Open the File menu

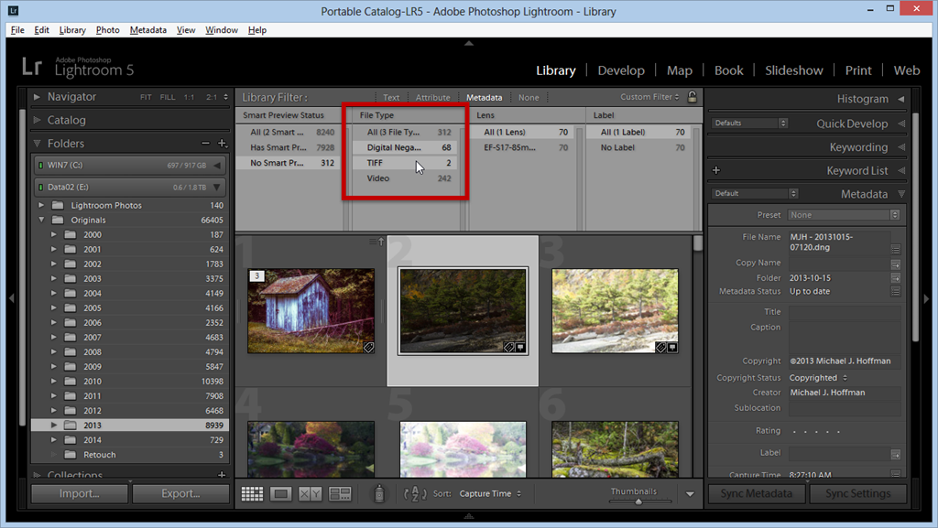(17, 30)
